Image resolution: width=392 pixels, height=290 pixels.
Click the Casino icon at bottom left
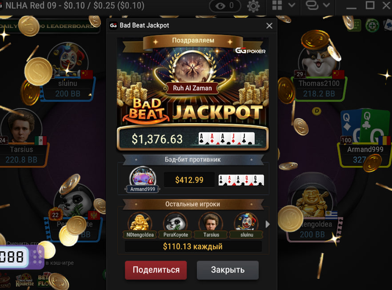click(x=4, y=281)
